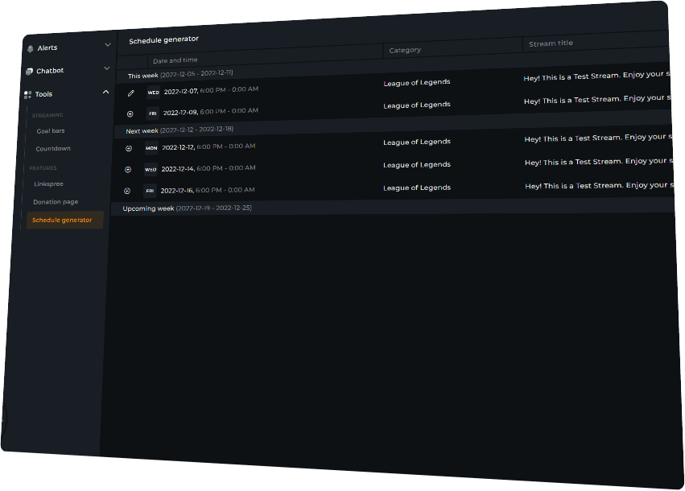
Task: Click the Chatbot icon in sidebar
Action: tap(29, 72)
